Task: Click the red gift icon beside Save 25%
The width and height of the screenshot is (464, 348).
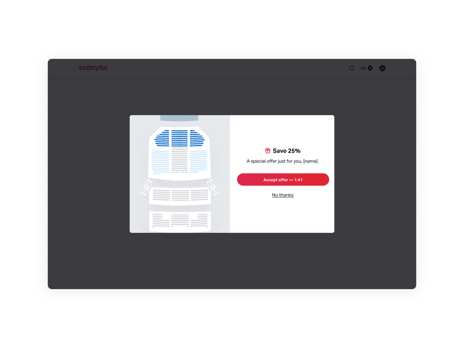Action: coord(267,151)
